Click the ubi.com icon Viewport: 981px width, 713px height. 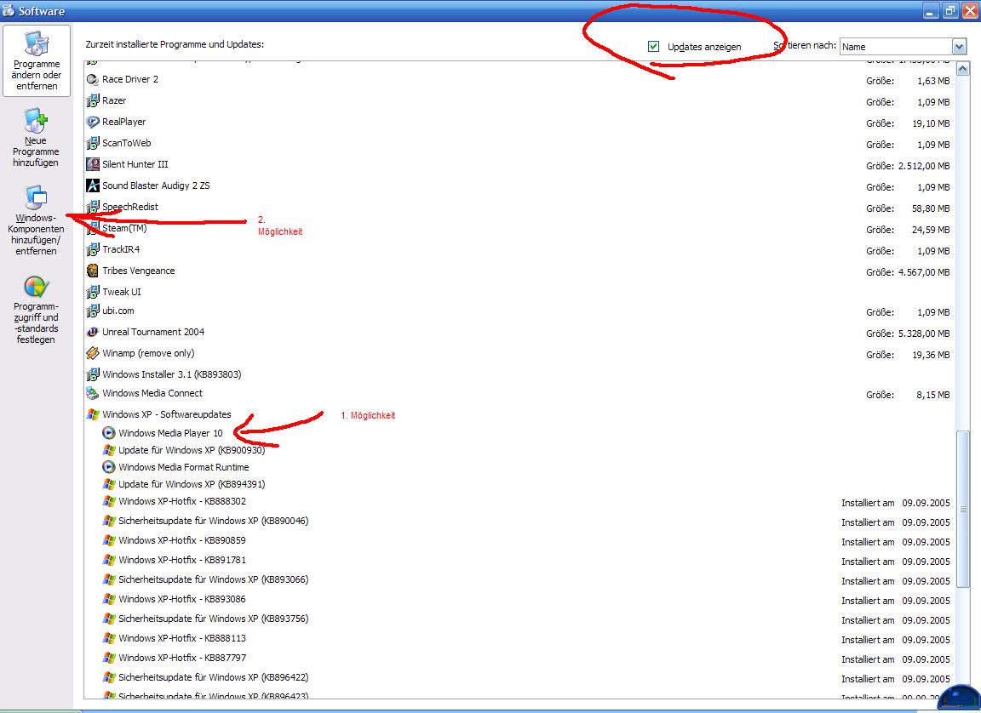93,311
